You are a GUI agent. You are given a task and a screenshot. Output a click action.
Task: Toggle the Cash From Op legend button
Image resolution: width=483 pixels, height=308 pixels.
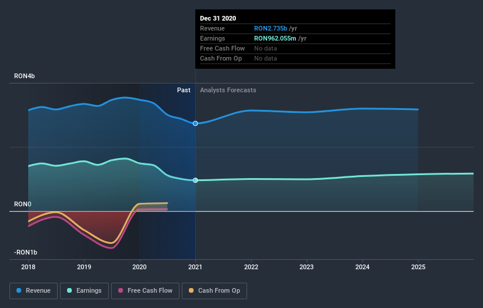click(214, 291)
